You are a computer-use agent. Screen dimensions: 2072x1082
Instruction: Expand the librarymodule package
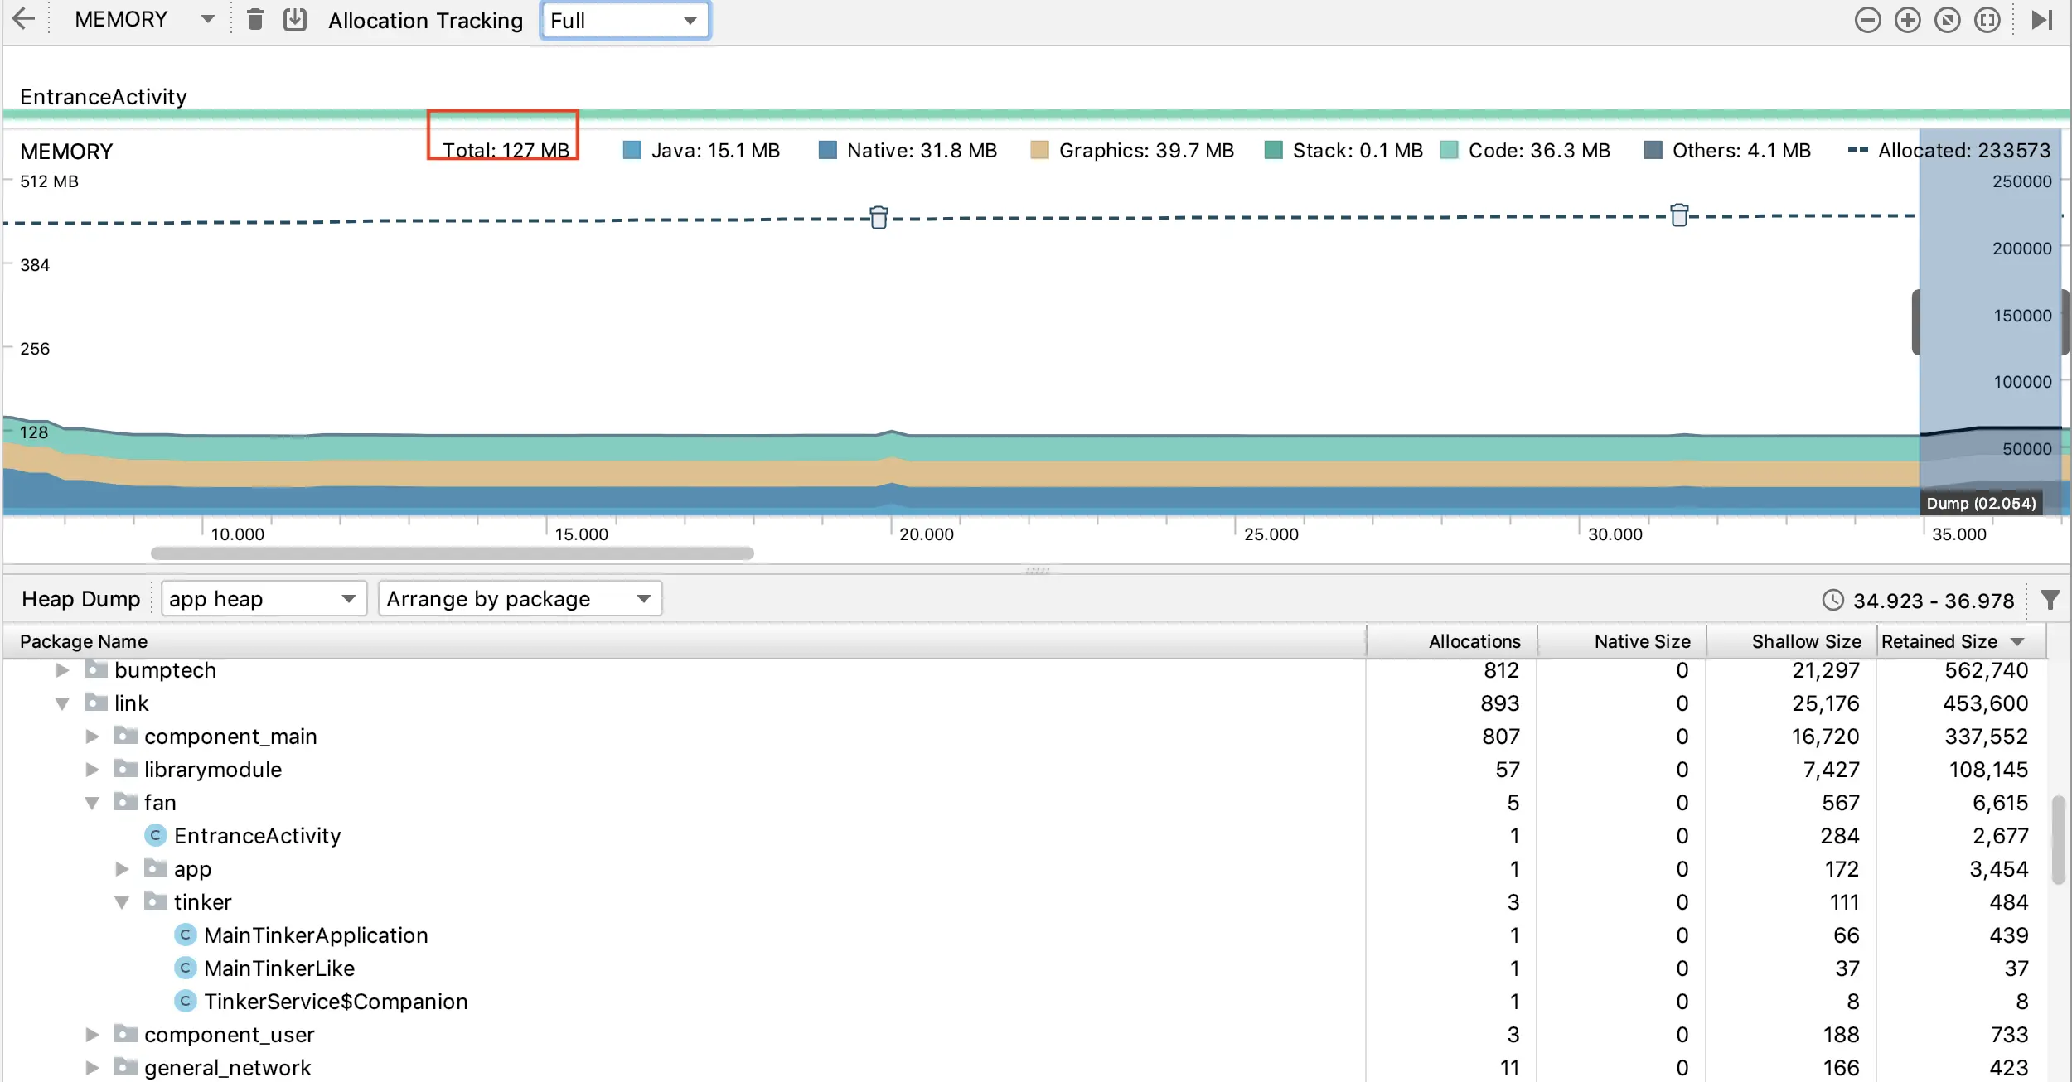click(92, 770)
